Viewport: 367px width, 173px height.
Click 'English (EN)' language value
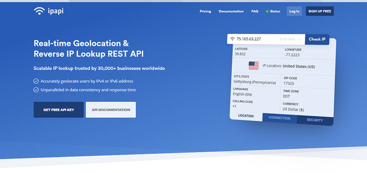pyautogui.click(x=243, y=94)
